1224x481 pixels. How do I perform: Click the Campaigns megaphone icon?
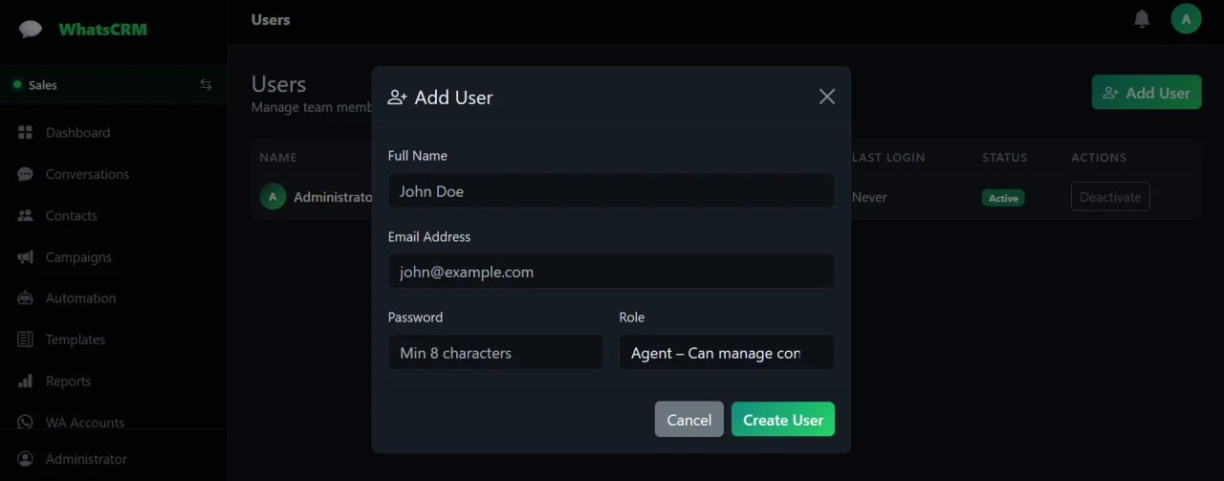(26, 257)
